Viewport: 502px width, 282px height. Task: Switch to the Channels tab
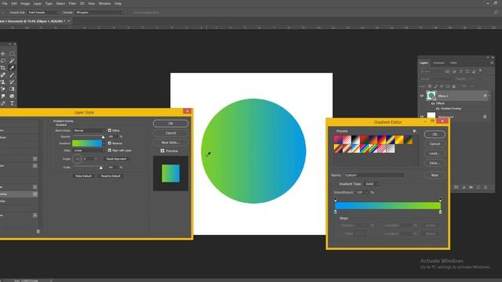coord(438,63)
